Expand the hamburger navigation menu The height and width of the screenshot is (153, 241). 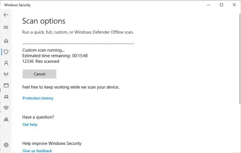point(6,27)
